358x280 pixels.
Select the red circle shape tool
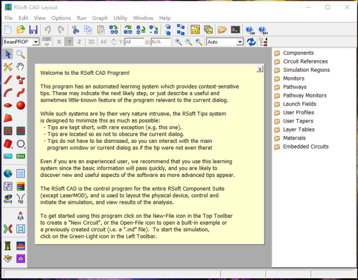[20, 105]
